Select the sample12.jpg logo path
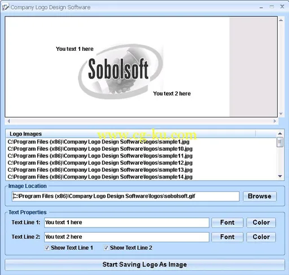Image resolution: width=289 pixels, height=275 pixels. point(100,163)
